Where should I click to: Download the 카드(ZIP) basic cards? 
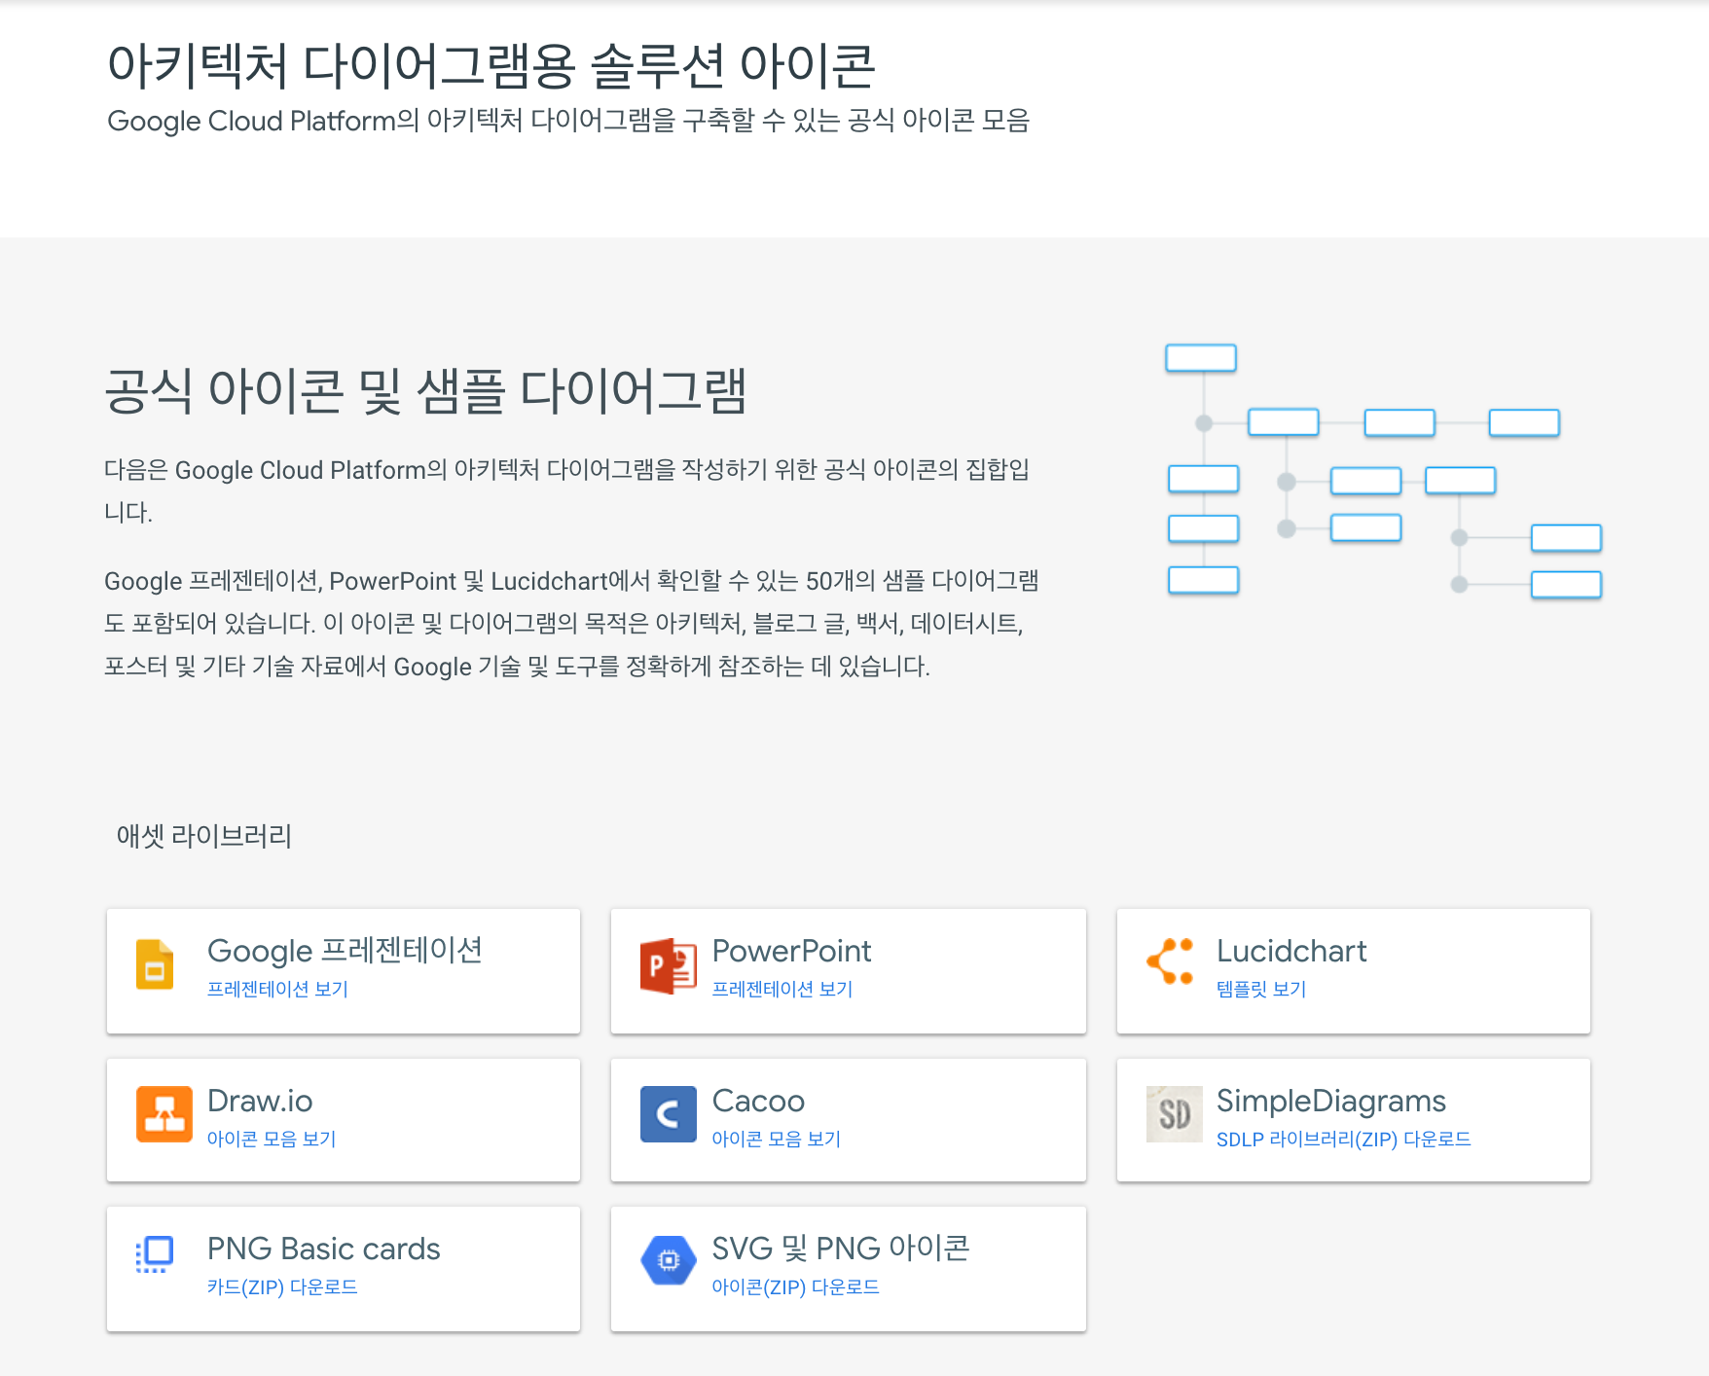coord(282,1286)
